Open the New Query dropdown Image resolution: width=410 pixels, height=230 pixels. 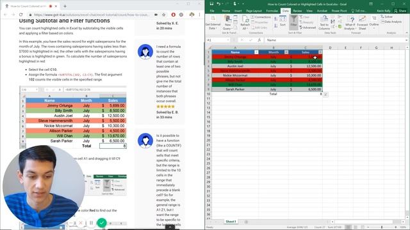pyautogui.click(x=228, y=22)
